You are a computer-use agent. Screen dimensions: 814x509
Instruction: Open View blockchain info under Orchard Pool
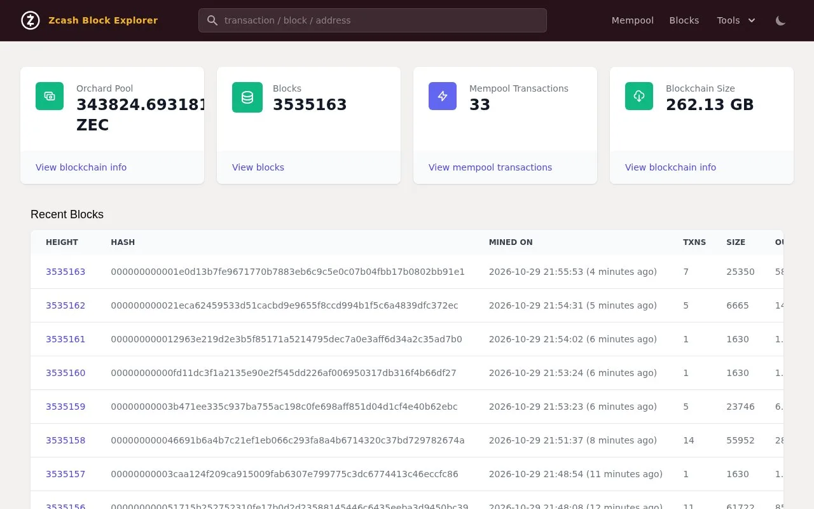point(81,167)
